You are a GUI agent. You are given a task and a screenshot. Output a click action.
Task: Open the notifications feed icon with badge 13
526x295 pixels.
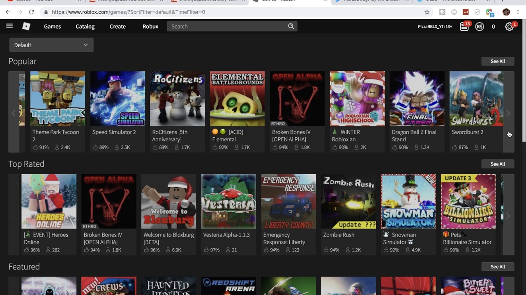click(x=465, y=26)
